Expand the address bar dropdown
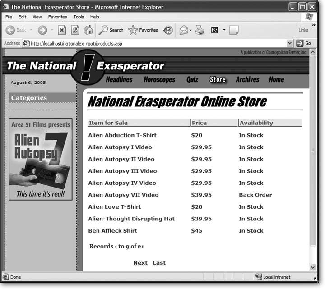 tap(290, 43)
